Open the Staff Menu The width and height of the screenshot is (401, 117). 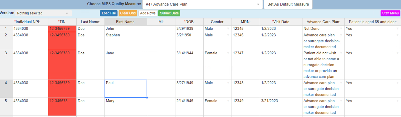(390, 13)
